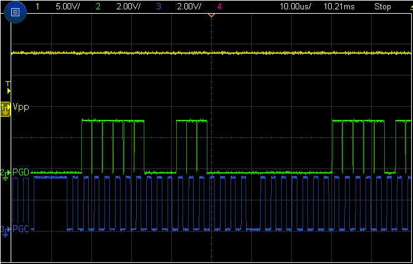Click channel 3 ground marker at PGC
This screenshot has width=413, height=264.
[x=6, y=230]
